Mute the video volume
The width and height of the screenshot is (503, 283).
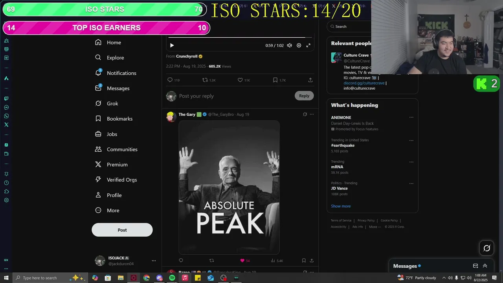pyautogui.click(x=290, y=46)
